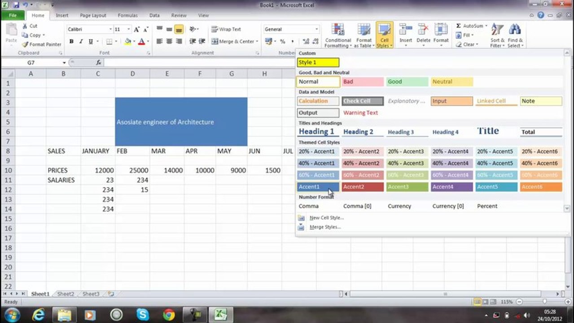The image size is (574, 323).
Task: Open the font size dropdown
Action: point(128,29)
